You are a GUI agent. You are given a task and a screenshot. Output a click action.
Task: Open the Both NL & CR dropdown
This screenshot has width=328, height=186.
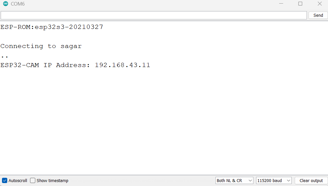(234, 180)
